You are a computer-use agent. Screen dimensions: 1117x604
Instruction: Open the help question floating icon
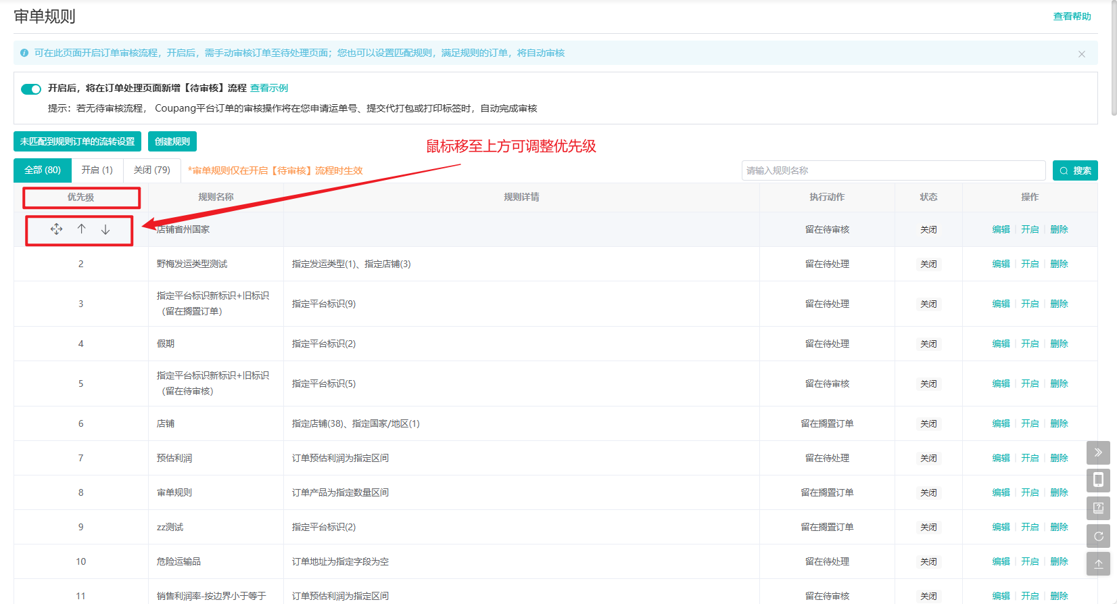1098,507
